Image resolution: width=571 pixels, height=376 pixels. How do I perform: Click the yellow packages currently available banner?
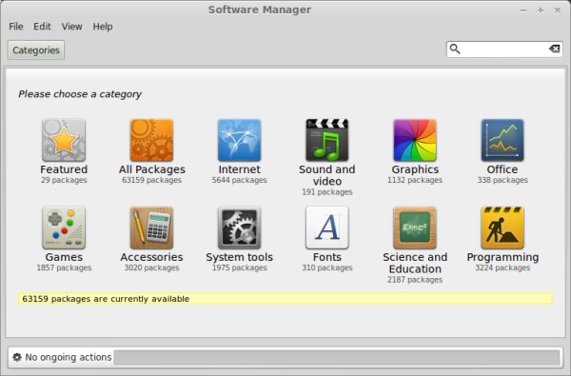285,298
